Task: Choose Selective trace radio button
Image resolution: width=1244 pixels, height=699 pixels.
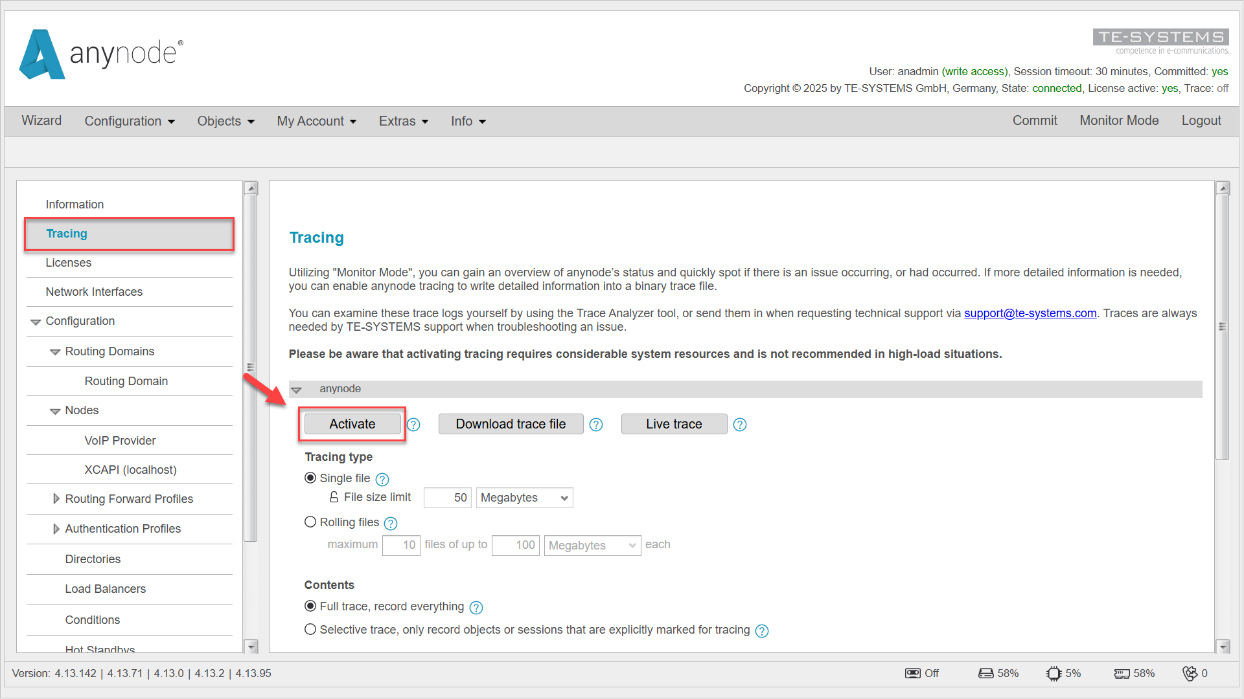Action: [x=310, y=630]
